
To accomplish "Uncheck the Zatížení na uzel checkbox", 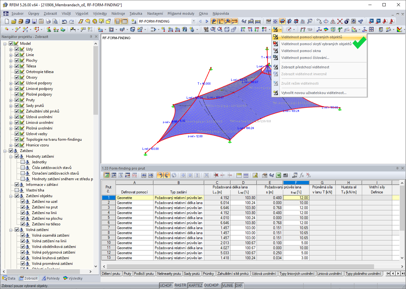I will [23, 202].
